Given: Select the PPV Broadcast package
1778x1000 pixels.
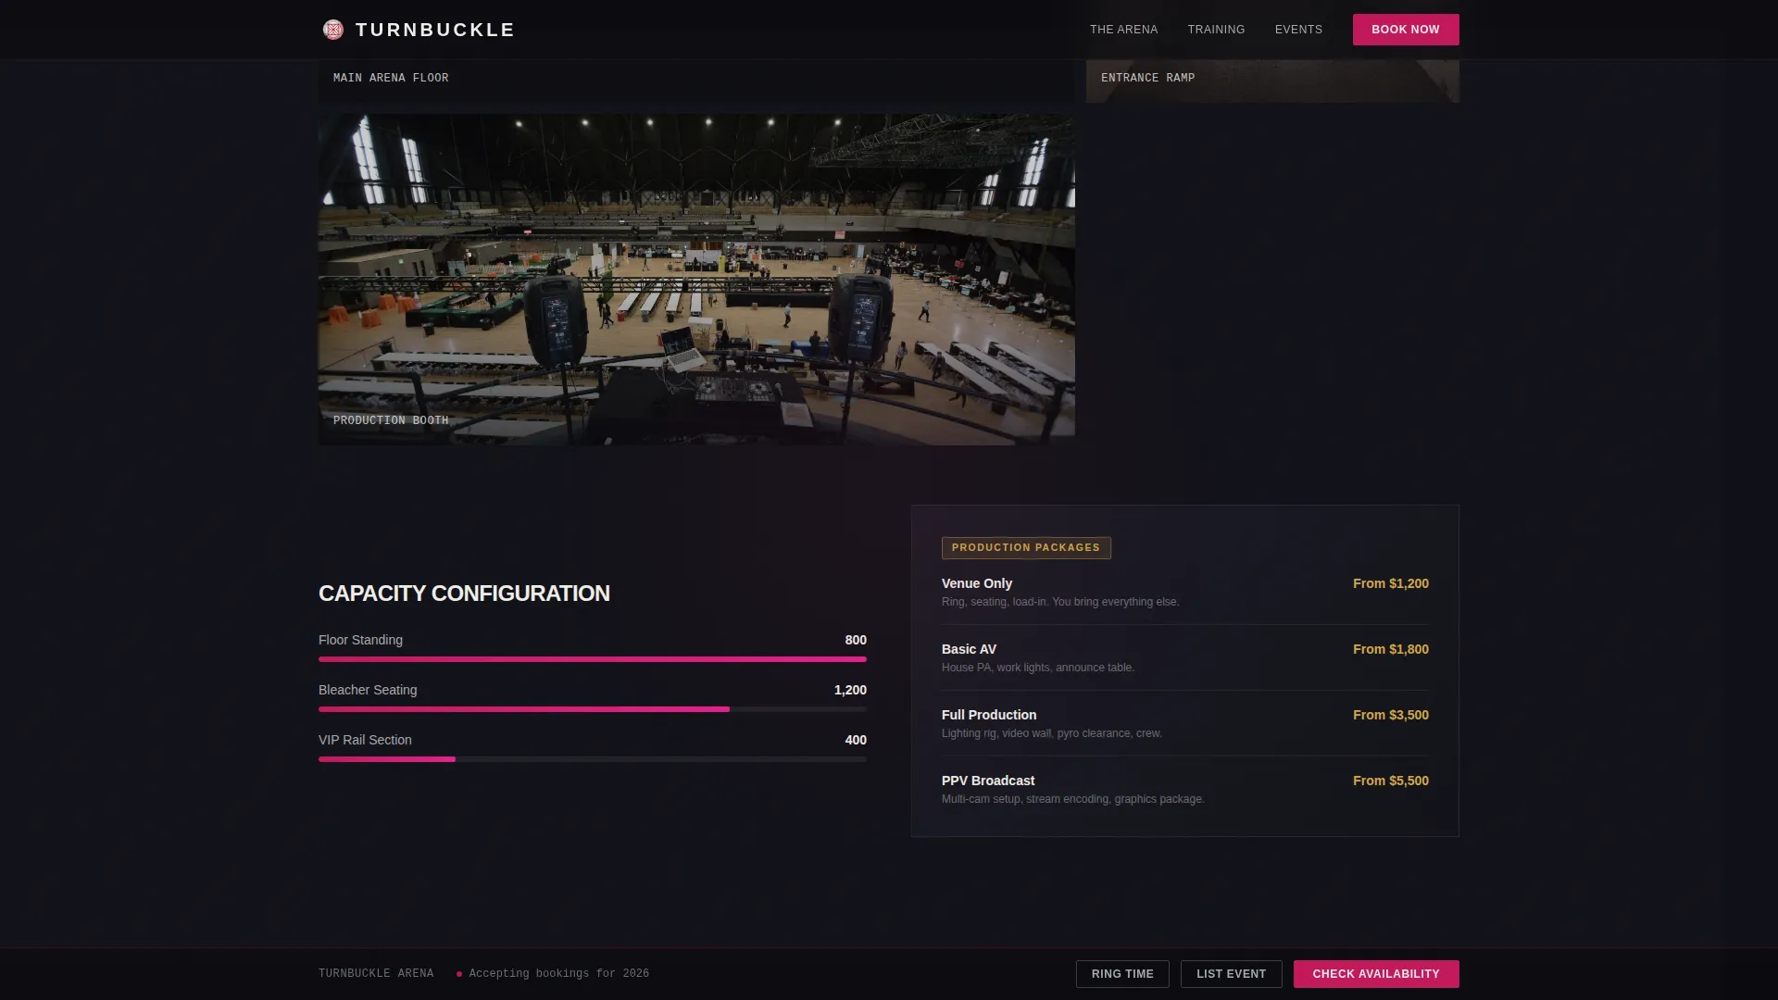Looking at the screenshot, I should [1184, 789].
